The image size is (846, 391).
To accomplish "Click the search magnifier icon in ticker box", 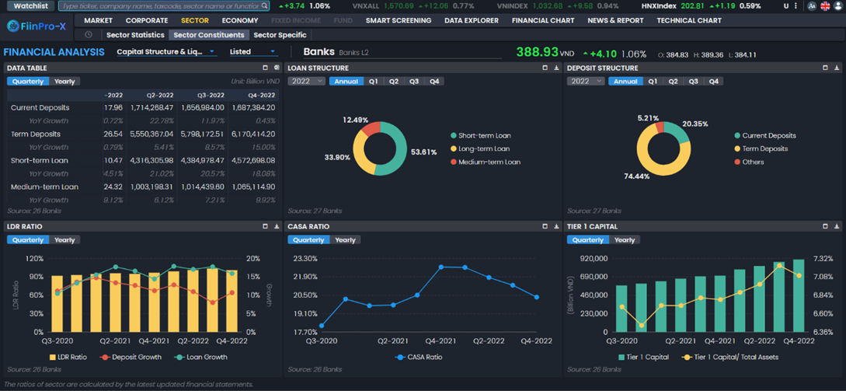I will (x=265, y=6).
